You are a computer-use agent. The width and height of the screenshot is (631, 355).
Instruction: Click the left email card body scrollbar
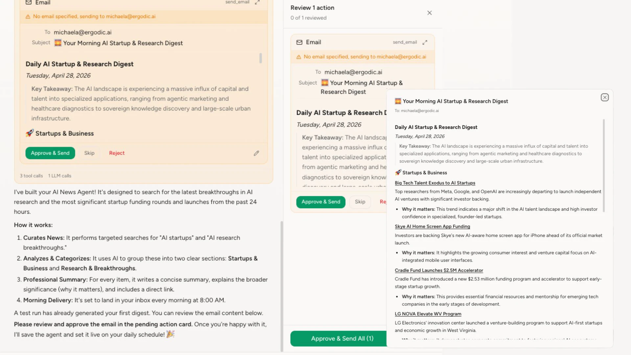[261, 58]
